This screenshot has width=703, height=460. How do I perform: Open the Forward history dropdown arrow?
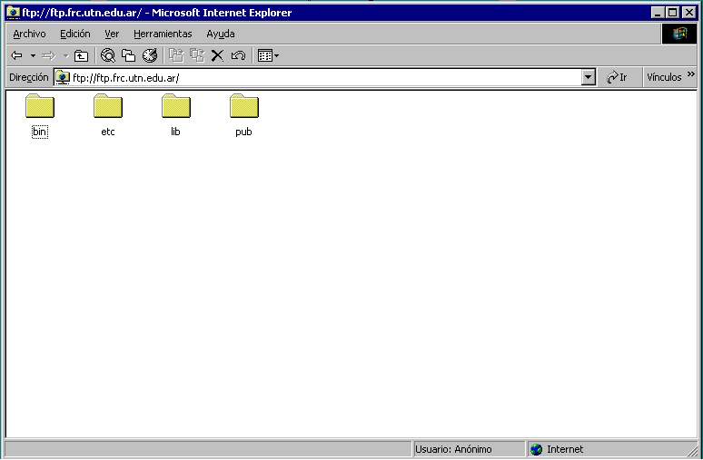65,56
